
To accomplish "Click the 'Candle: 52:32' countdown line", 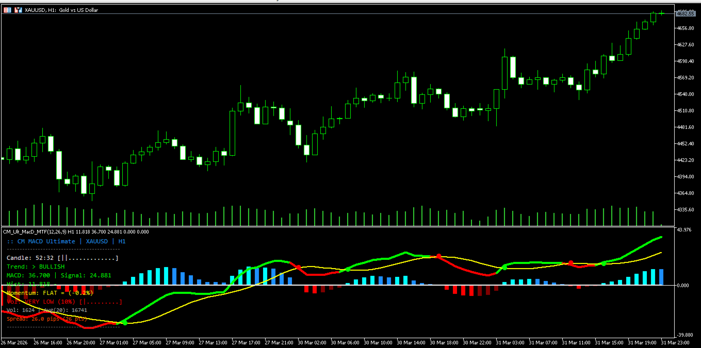I will (62, 258).
